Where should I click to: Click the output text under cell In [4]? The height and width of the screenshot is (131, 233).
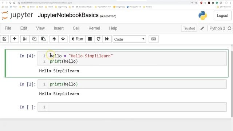(x=59, y=71)
